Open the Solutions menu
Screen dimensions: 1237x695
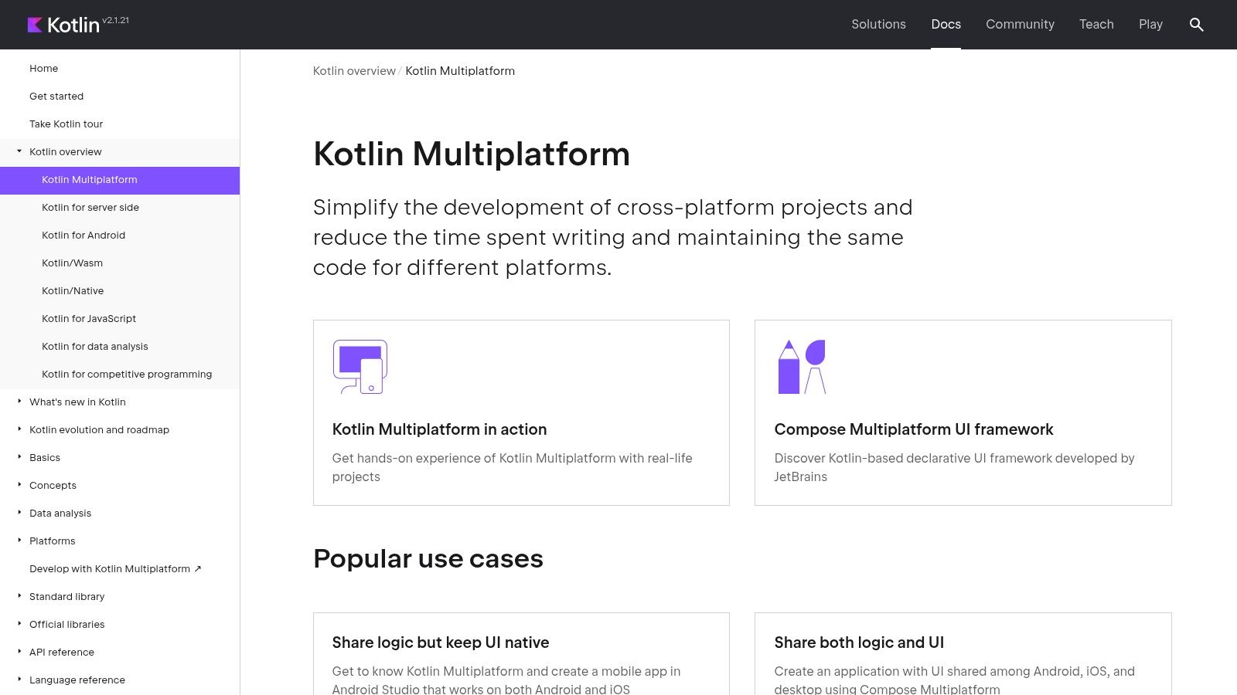[878, 25]
